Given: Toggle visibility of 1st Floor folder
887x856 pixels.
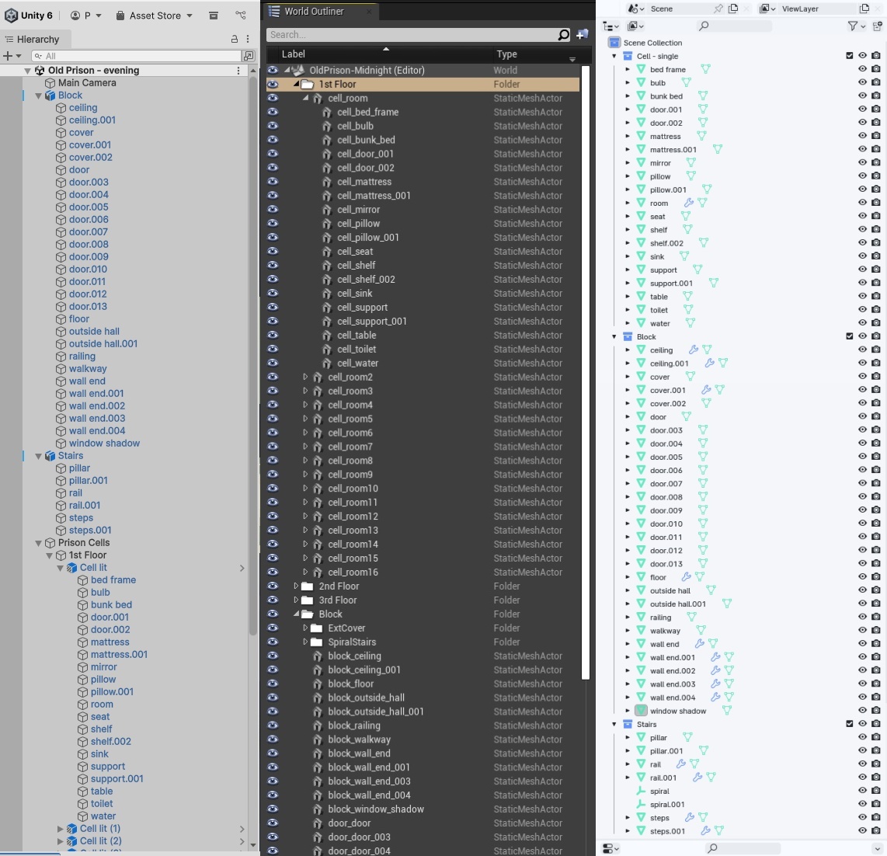Looking at the screenshot, I should click(x=273, y=85).
